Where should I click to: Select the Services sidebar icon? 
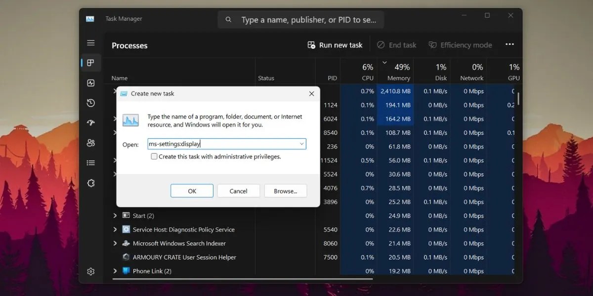click(x=90, y=183)
